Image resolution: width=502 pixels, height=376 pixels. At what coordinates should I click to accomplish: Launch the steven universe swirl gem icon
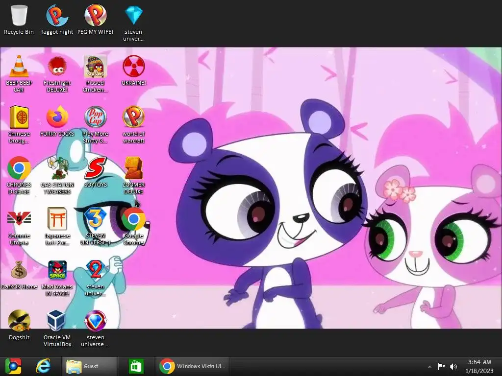tap(95, 329)
